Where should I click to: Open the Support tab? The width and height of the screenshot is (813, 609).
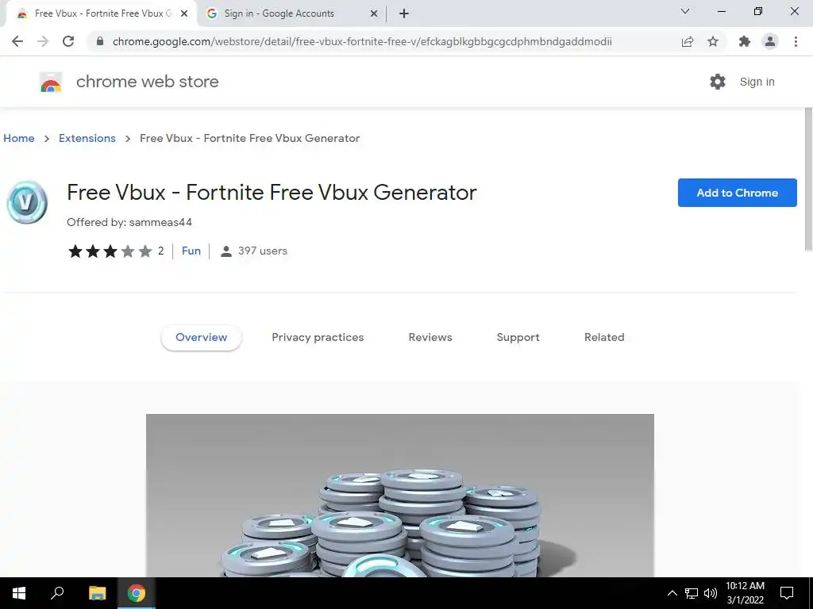(518, 337)
